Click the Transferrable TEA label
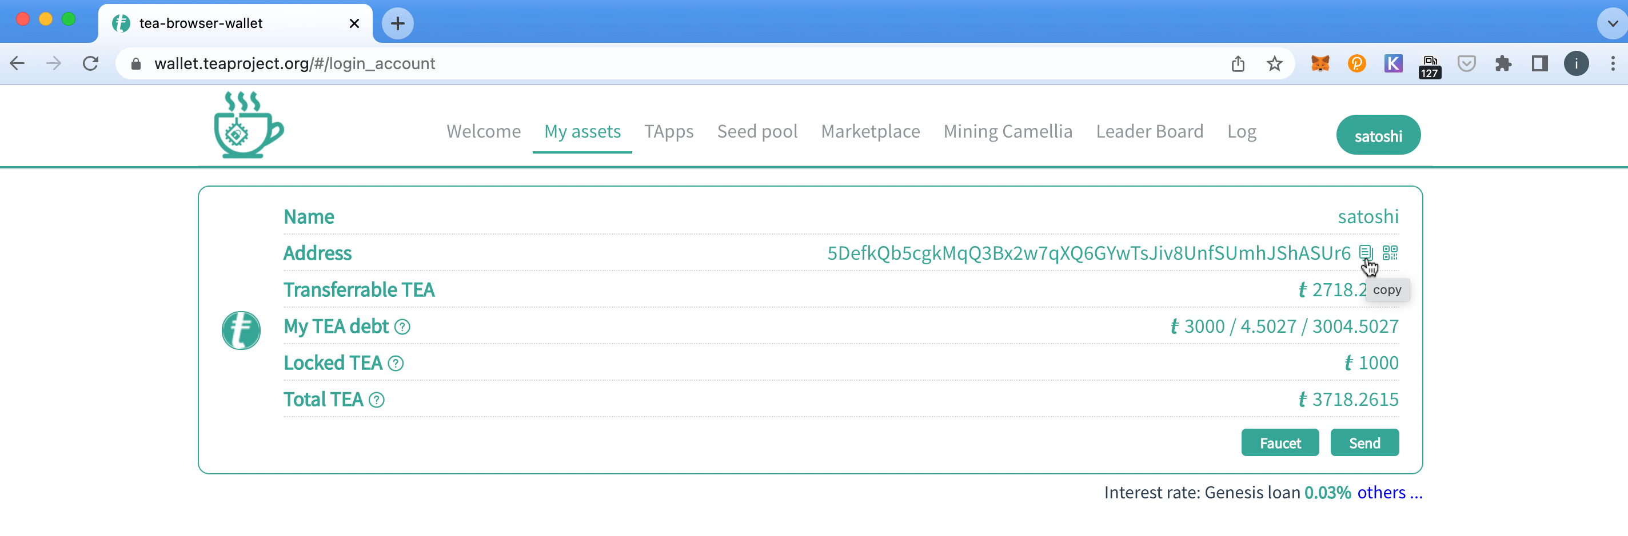 [x=359, y=290]
